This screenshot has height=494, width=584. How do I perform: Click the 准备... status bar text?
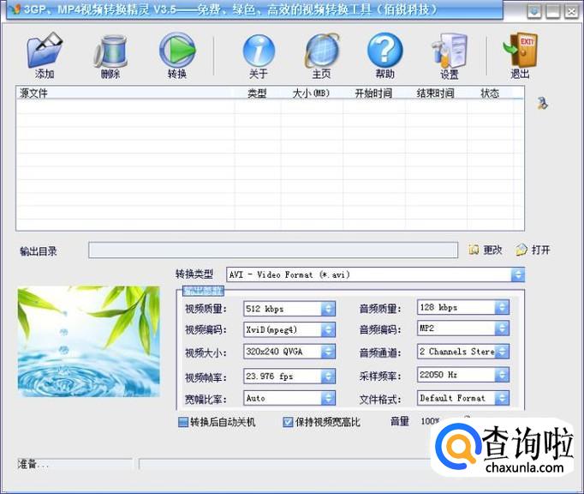(x=33, y=464)
